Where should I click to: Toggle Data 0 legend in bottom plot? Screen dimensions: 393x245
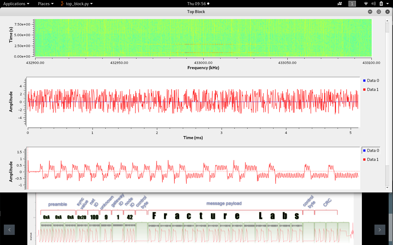click(x=371, y=151)
